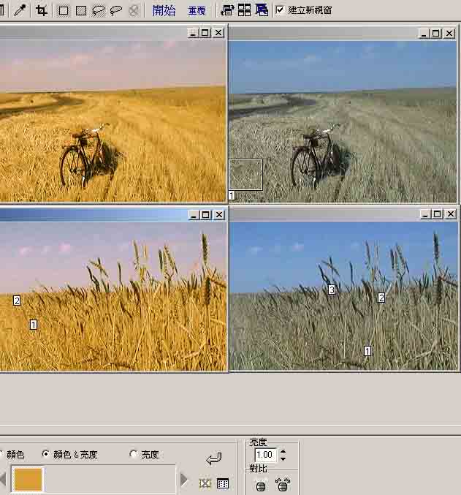The image size is (461, 495).
Task: Decrease the 亮度 value with down arrow
Action: (283, 458)
